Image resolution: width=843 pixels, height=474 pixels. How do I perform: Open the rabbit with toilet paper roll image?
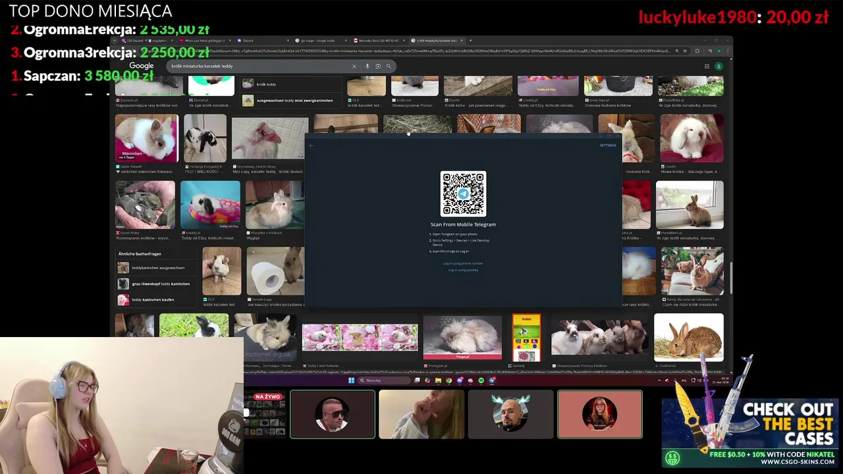point(275,271)
